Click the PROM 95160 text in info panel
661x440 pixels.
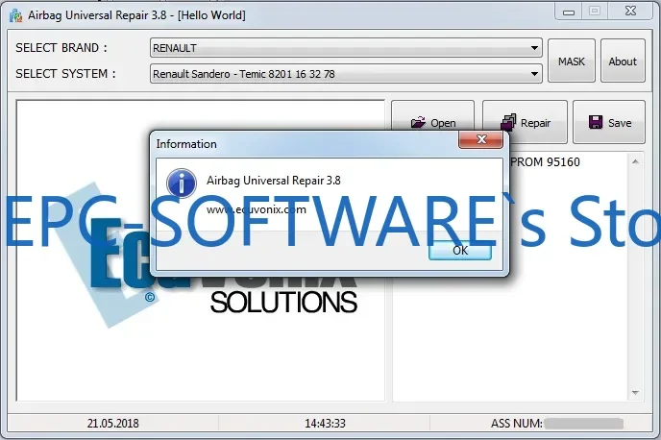click(545, 161)
